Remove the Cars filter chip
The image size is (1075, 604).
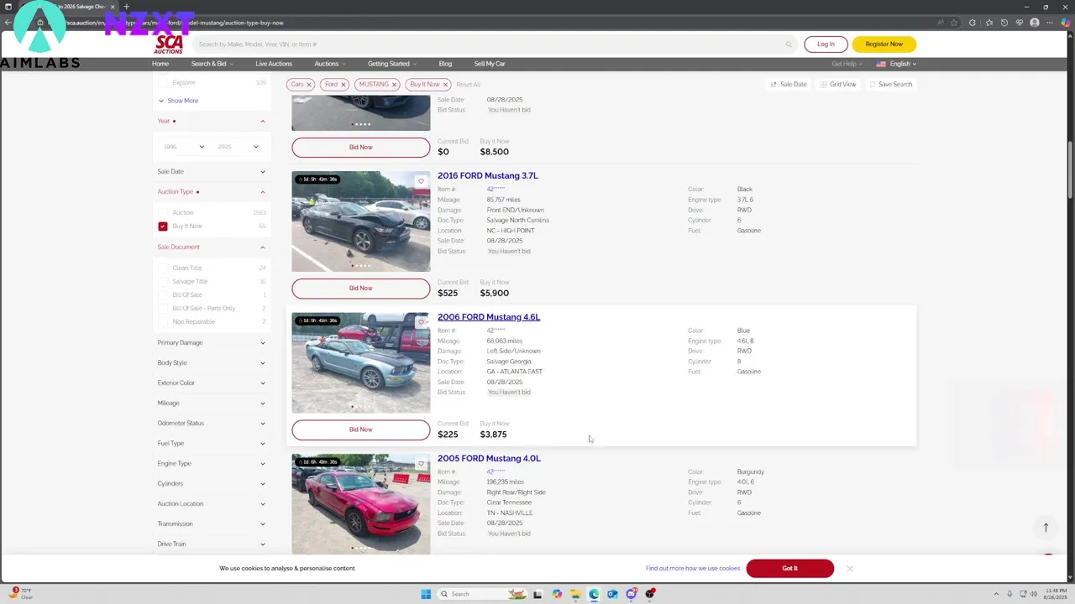[x=308, y=85]
